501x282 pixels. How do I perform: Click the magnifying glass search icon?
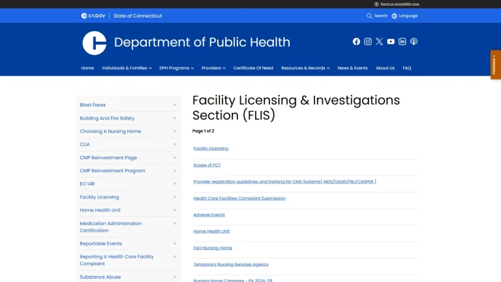369,16
